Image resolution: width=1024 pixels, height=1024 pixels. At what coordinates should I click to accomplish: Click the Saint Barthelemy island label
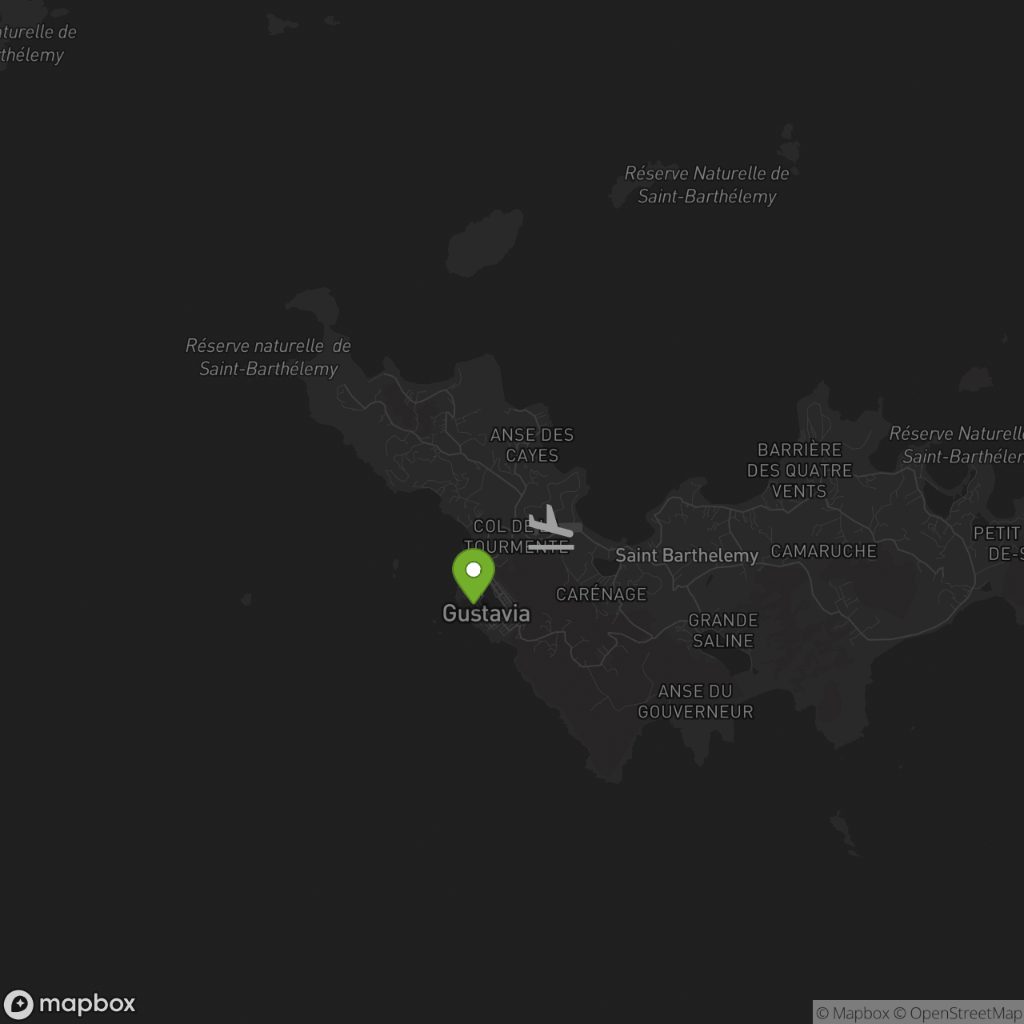[x=686, y=555]
